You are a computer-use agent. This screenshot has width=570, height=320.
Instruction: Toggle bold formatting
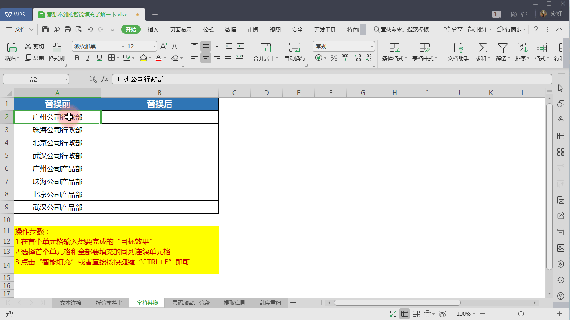pos(77,58)
